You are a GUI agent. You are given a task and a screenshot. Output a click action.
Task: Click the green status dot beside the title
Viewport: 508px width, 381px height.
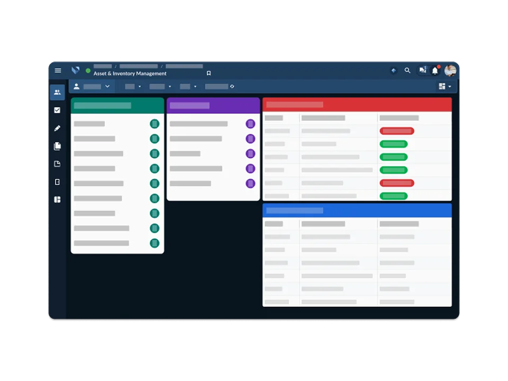point(88,70)
